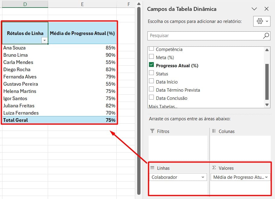Click field list scroll down arrow
Viewport: 275px width, 199px height.
tap(267, 105)
